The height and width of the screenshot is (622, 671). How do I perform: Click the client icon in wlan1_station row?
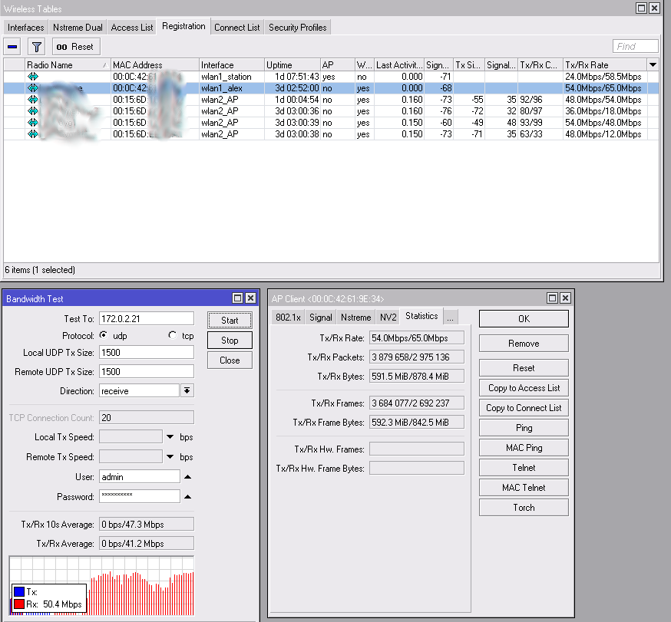click(x=33, y=77)
